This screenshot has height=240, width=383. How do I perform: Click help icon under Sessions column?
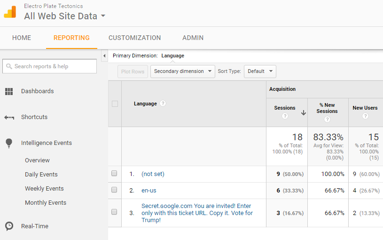pos(285,116)
